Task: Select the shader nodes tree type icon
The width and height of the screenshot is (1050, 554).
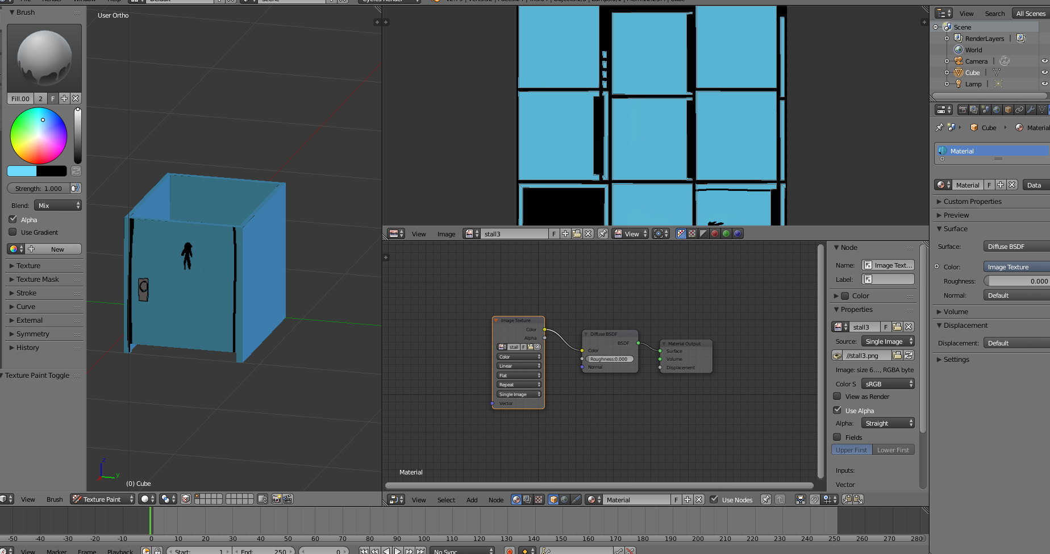Action: (x=516, y=499)
